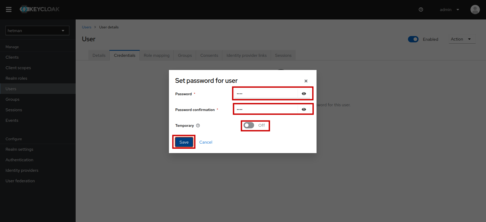This screenshot has height=222, width=486.
Task: Open the Users breadcrumb link
Action: pos(86,27)
